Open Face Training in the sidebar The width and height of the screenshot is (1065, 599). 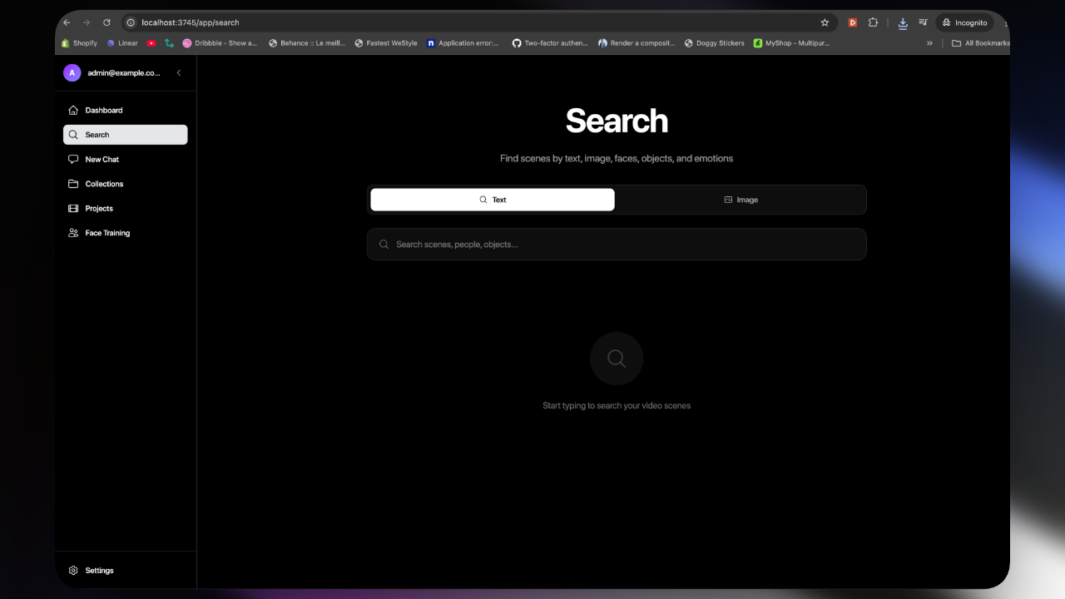click(125, 233)
